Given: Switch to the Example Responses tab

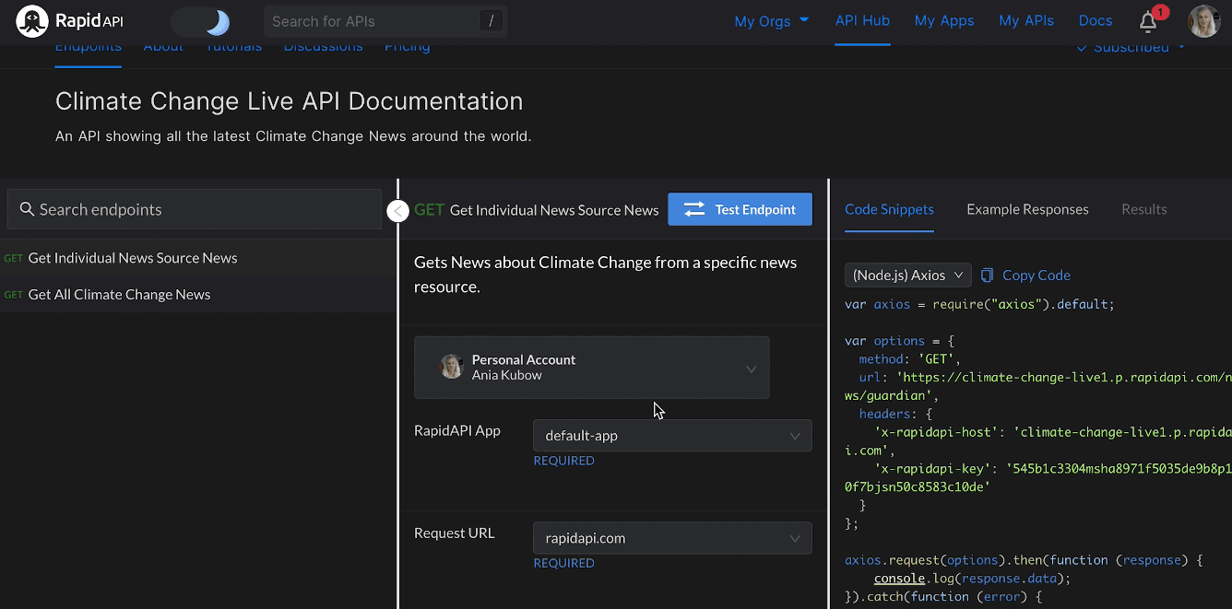Looking at the screenshot, I should [1027, 209].
